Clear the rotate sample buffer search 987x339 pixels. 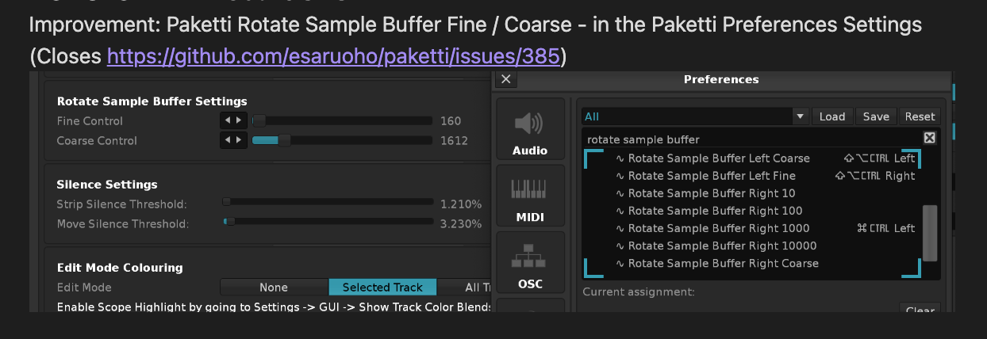pyautogui.click(x=930, y=138)
